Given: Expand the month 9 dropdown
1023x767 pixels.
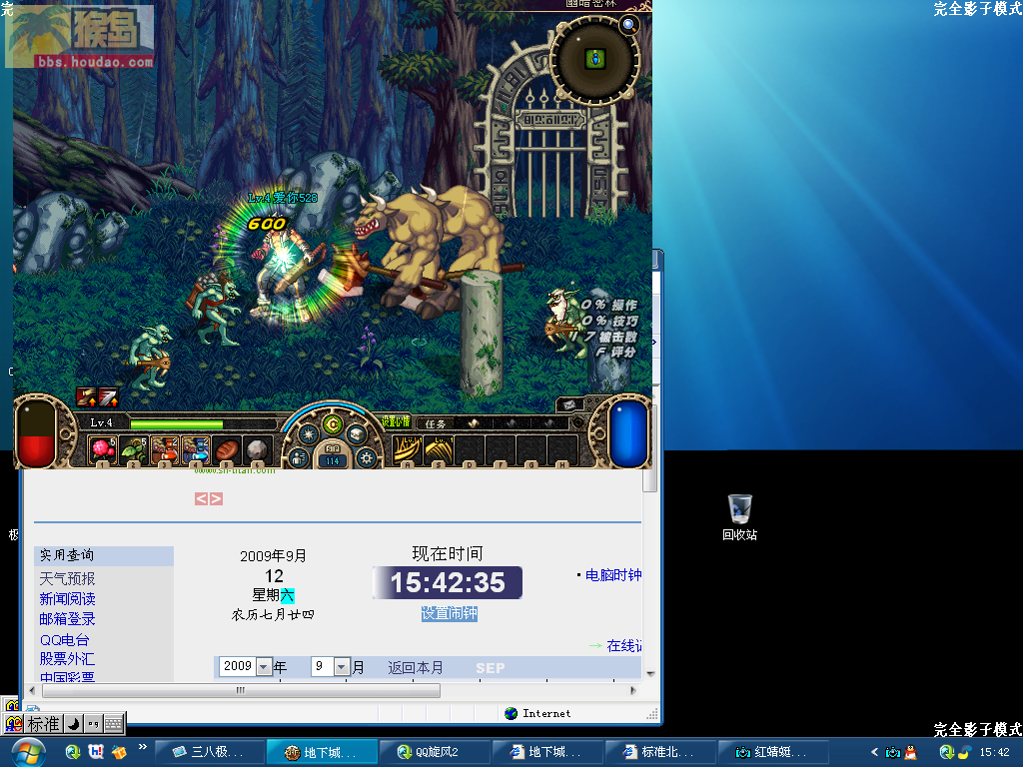Looking at the screenshot, I should (342, 666).
